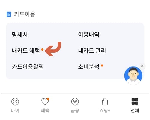The width and height of the screenshot is (150, 120).
Task: Switch to the 마이 tab label
Action: pyautogui.click(x=15, y=111)
